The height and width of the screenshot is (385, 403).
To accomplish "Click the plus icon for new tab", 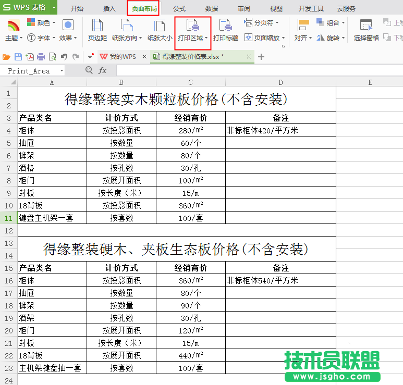I will (x=261, y=57).
